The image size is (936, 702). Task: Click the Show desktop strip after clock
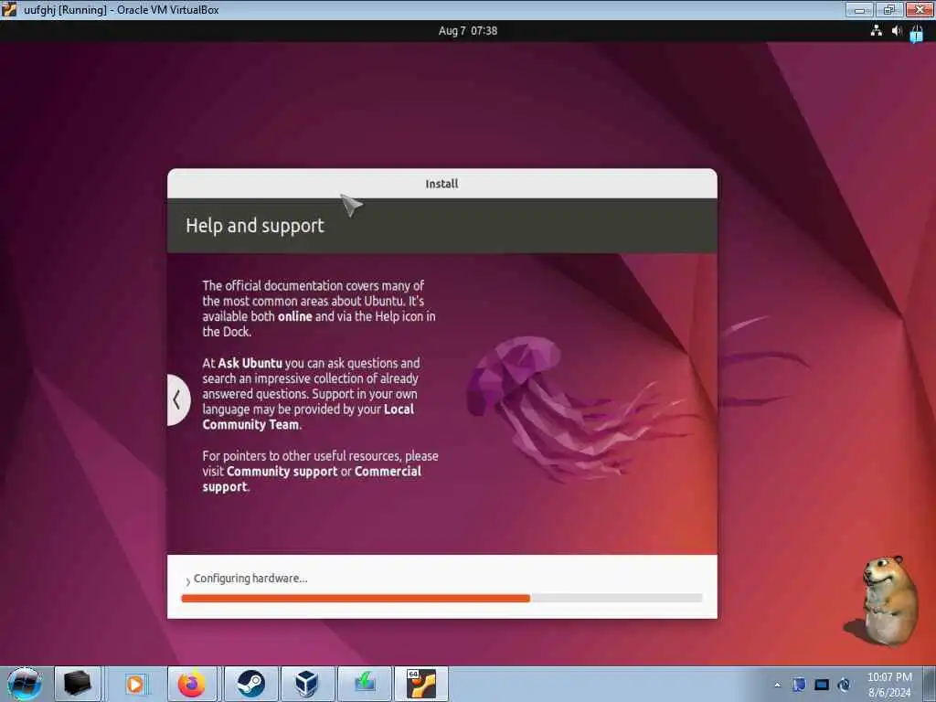click(930, 684)
